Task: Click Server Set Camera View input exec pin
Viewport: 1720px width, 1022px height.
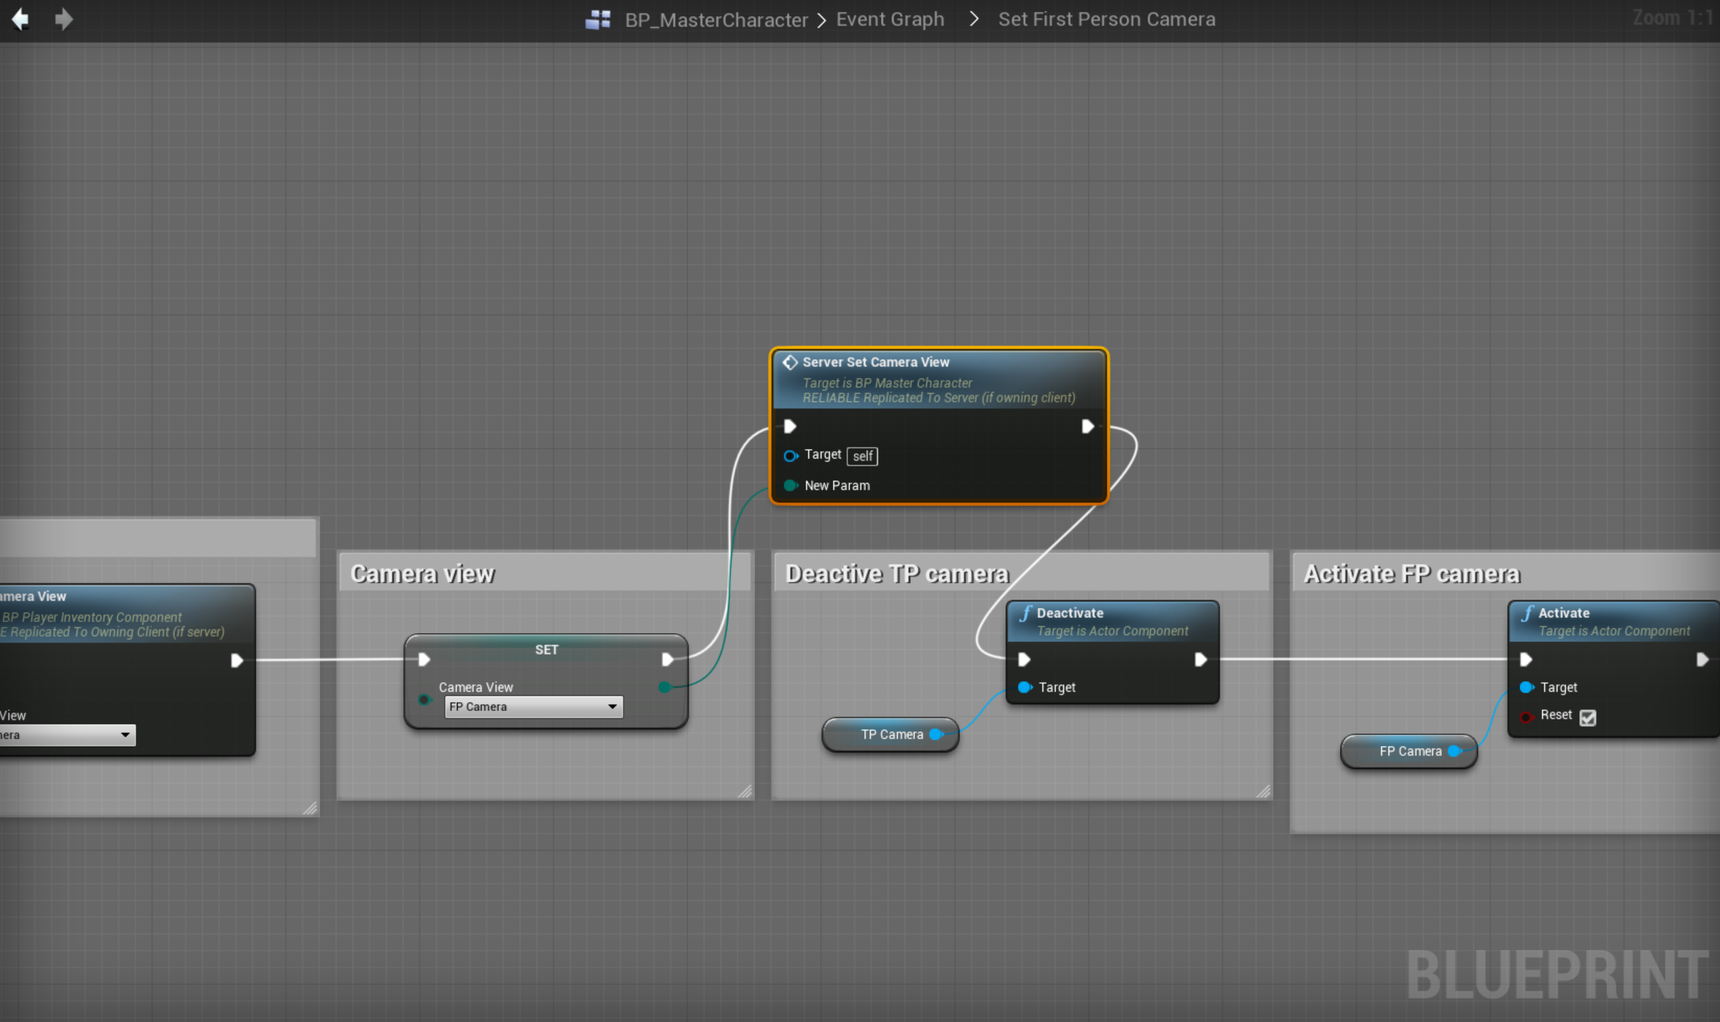Action: [x=790, y=426]
